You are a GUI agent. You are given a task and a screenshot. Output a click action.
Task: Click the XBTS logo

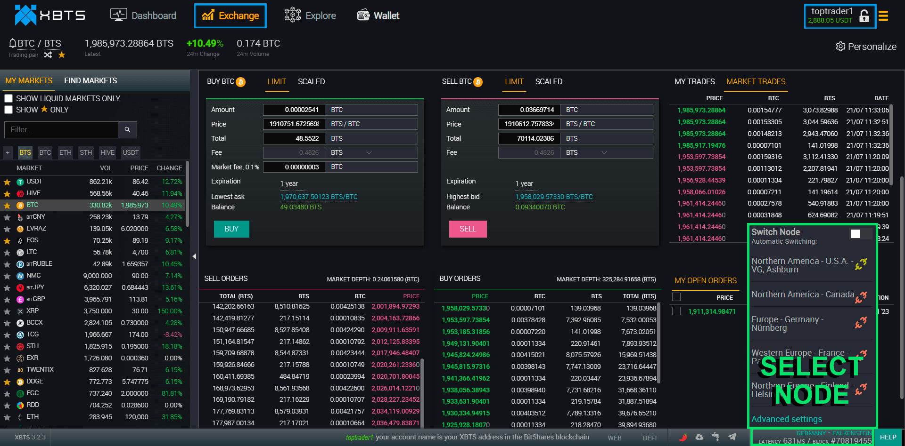(49, 16)
